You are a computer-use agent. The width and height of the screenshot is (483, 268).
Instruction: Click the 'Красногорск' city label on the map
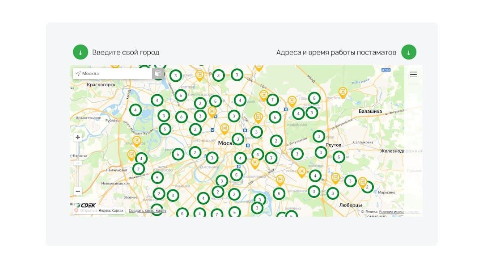[x=101, y=84]
